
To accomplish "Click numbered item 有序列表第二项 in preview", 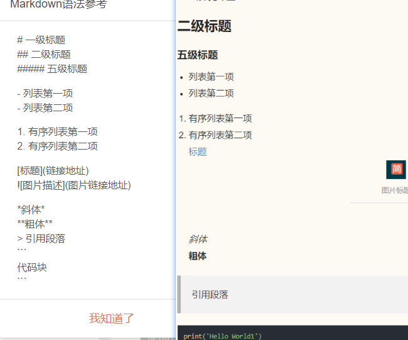I will coord(220,135).
